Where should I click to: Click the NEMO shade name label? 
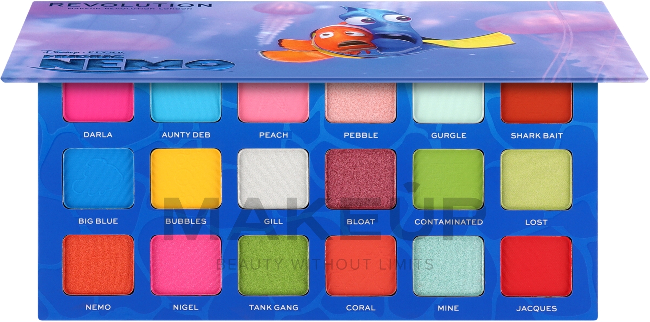click(x=98, y=307)
